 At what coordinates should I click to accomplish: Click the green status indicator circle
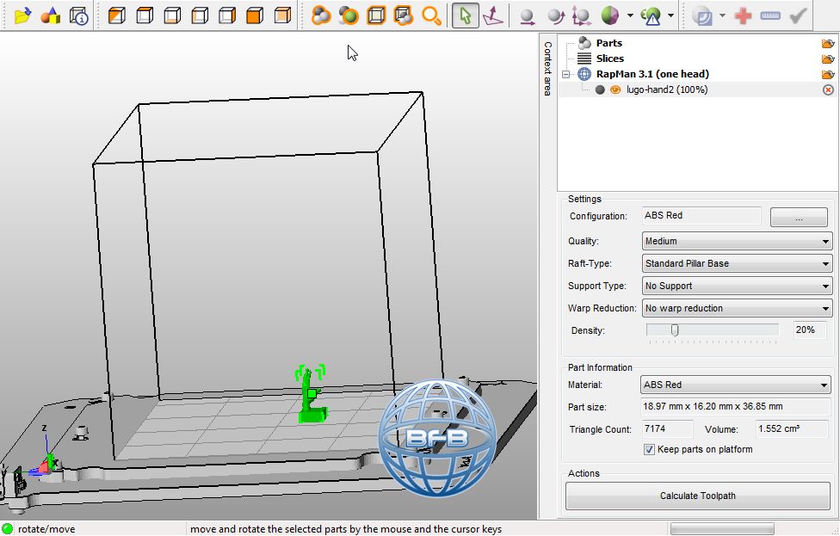(x=8, y=528)
